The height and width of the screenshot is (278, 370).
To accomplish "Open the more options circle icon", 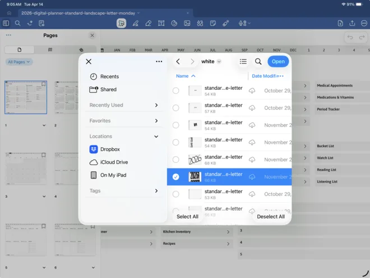I will tap(364, 23).
